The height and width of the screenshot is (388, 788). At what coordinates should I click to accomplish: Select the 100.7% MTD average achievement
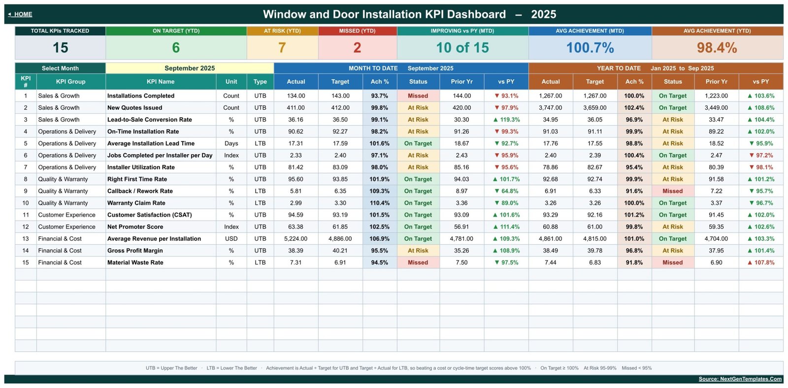590,48
